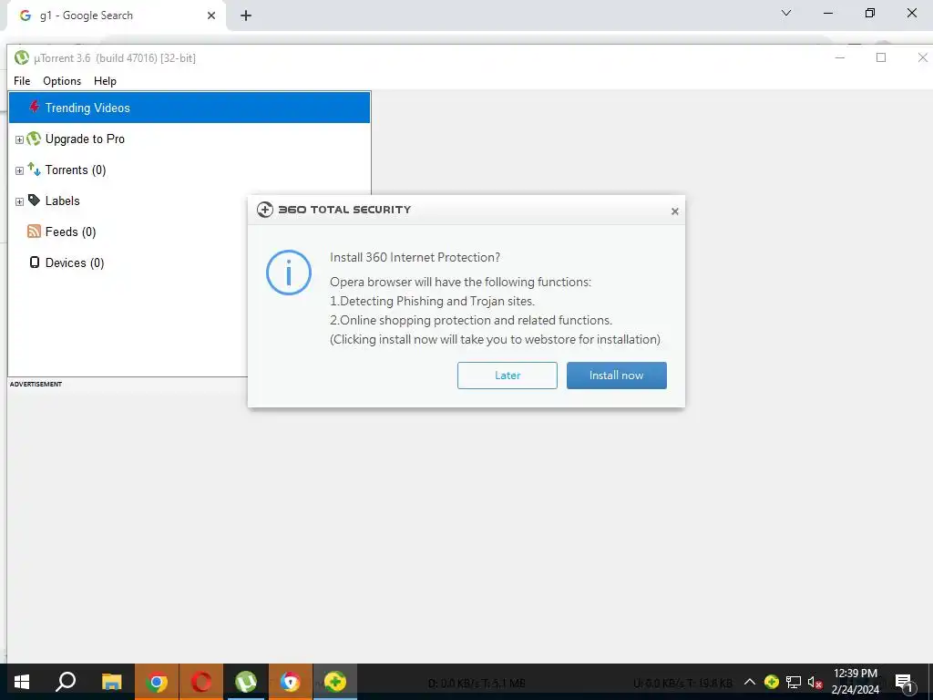
Task: Switch to µTorrent in the taskbar
Action: 246,682
